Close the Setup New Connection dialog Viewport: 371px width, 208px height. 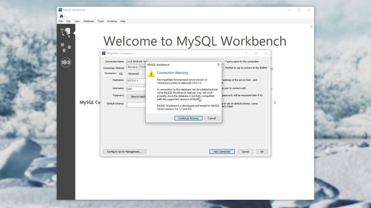(x=265, y=53)
